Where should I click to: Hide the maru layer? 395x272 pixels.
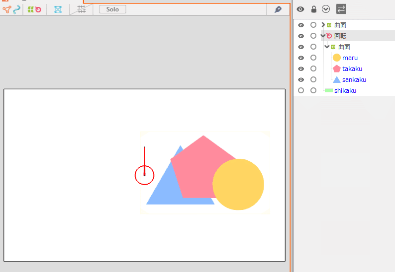(301, 58)
